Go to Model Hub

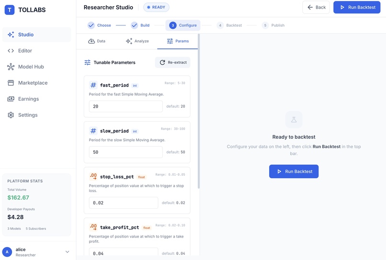37,67
